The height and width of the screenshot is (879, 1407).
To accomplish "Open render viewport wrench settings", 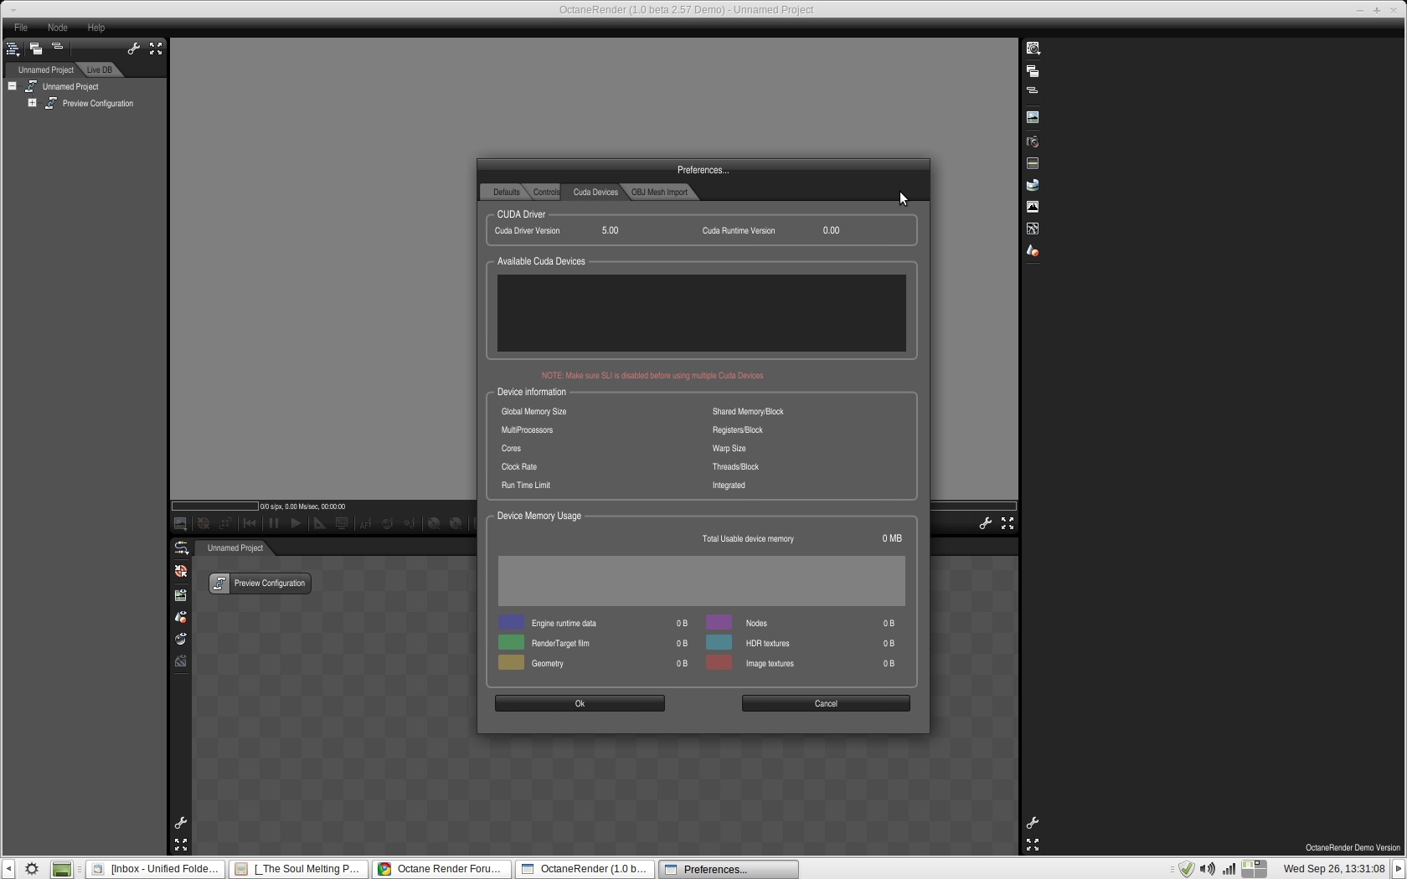I will tap(986, 523).
